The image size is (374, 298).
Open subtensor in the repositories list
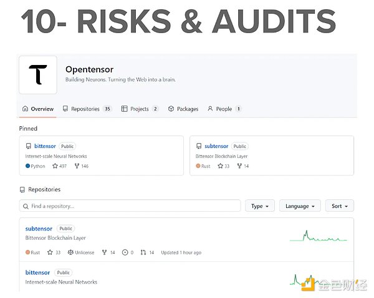[39, 229]
